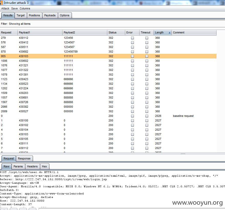Open the Attack menu
Image resolution: width=225 pixels, height=210 pixels.
5,8
